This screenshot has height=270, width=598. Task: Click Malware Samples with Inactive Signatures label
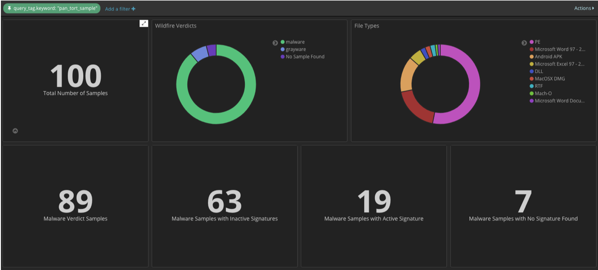point(225,219)
